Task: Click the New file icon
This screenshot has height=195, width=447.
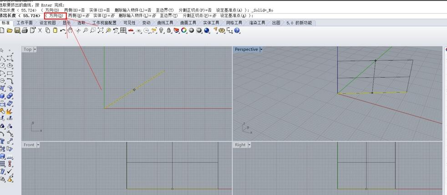Action: coord(2,30)
